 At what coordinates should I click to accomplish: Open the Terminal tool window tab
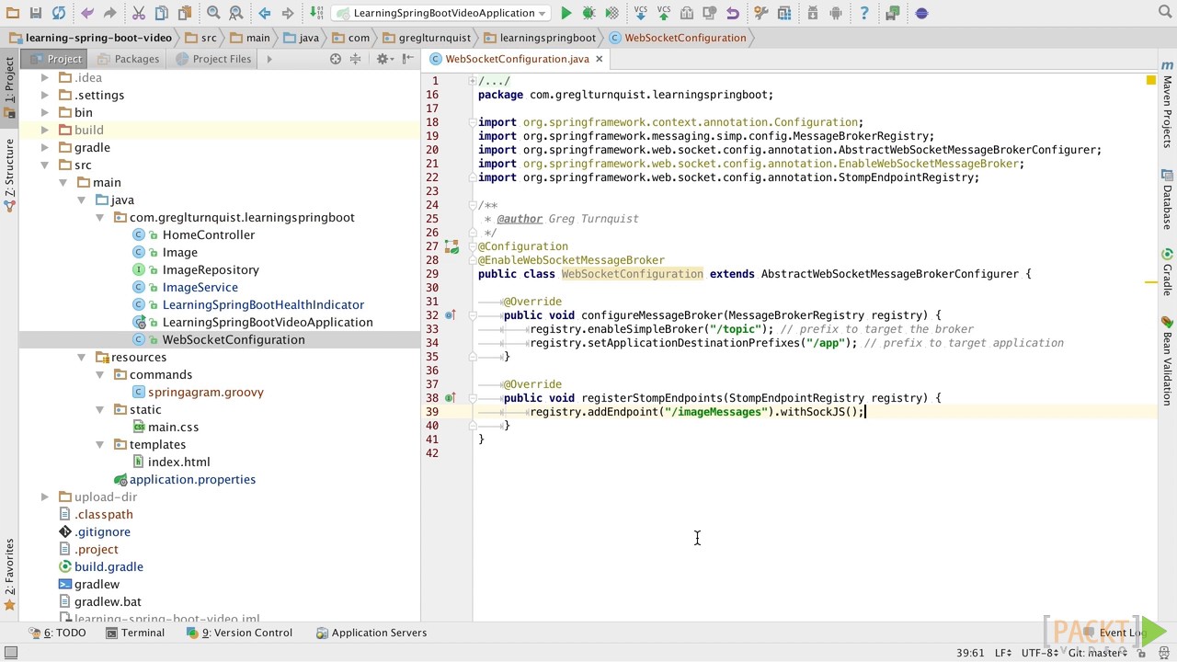point(135,633)
